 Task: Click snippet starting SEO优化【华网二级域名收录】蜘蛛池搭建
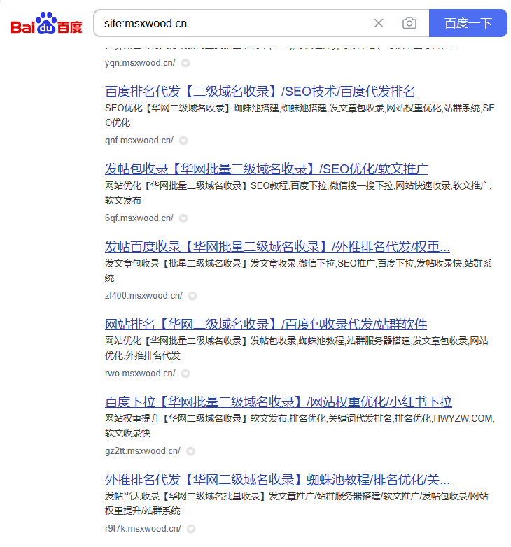tap(300, 115)
